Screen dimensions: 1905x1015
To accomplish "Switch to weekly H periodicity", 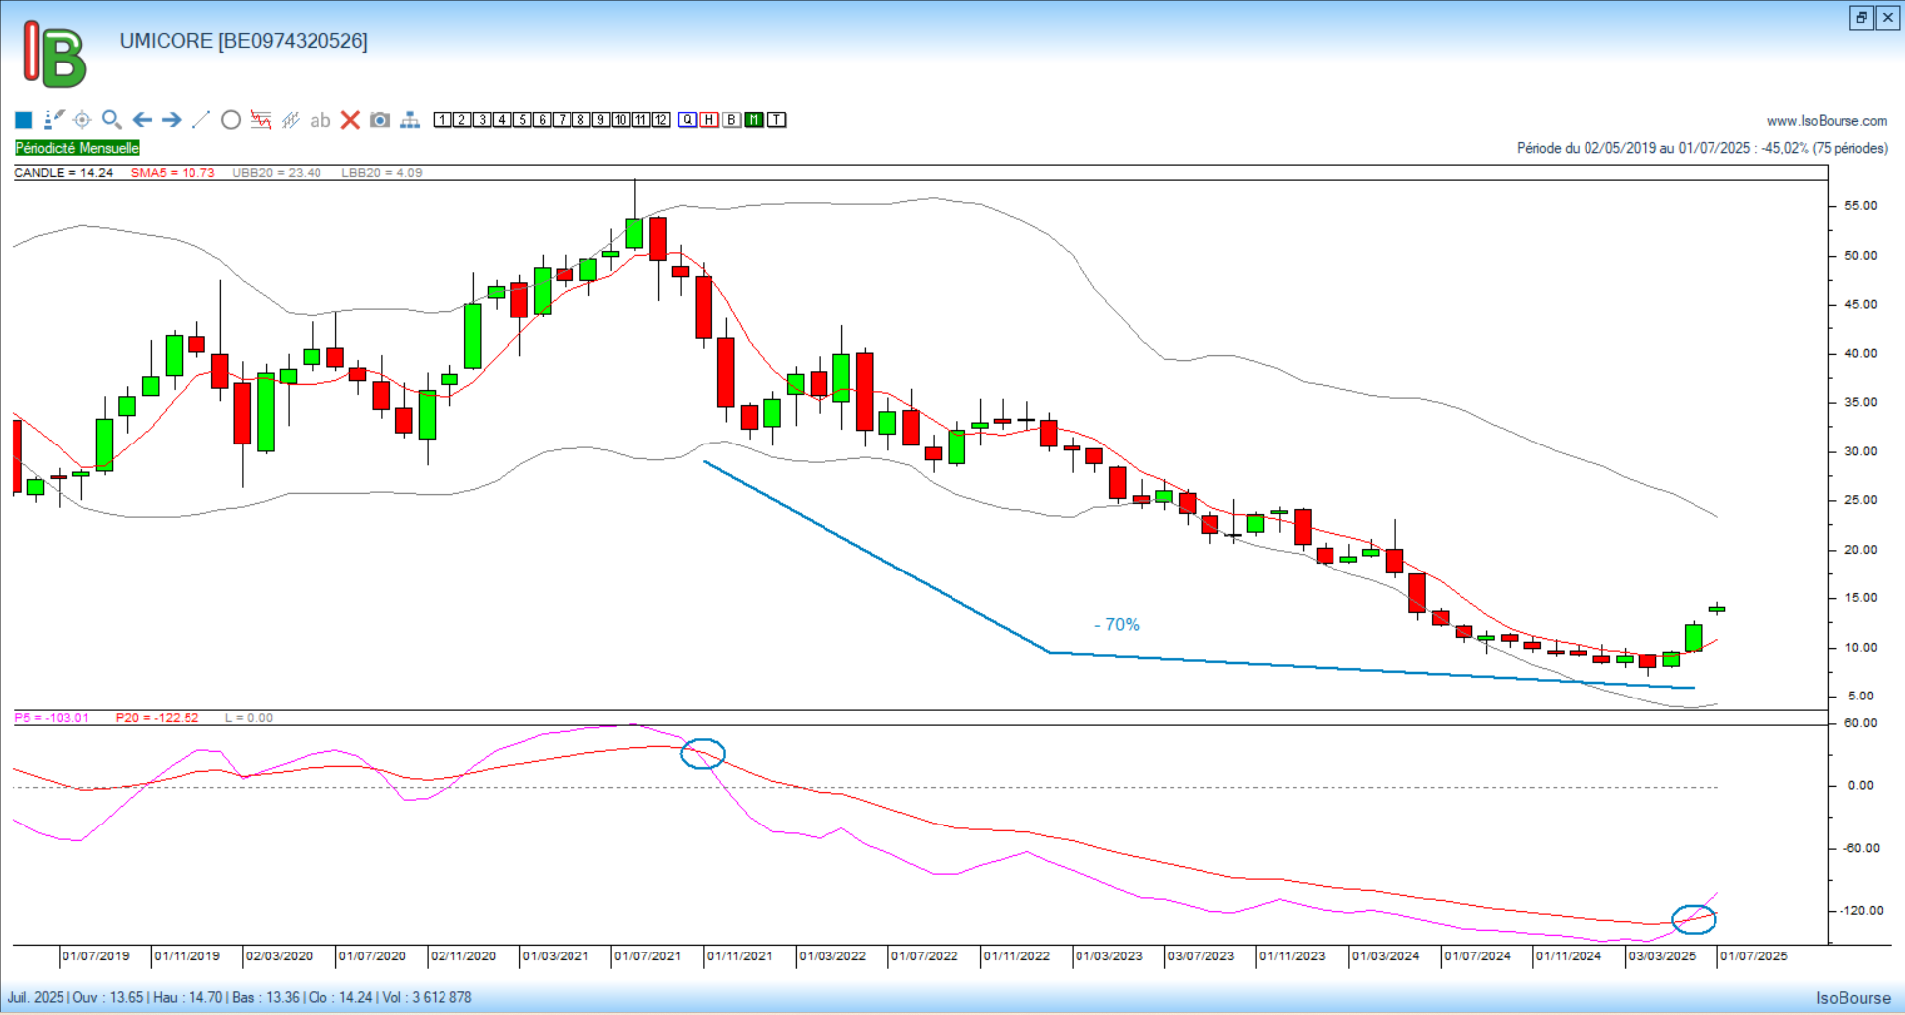I will pos(709,120).
